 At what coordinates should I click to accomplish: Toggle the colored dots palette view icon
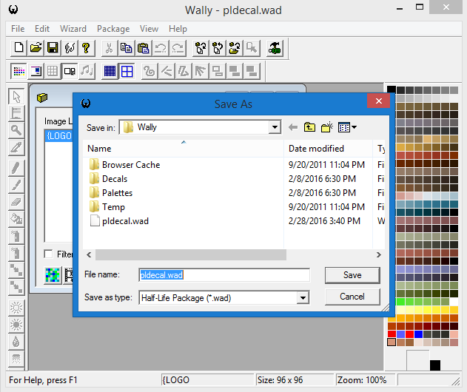click(19, 71)
